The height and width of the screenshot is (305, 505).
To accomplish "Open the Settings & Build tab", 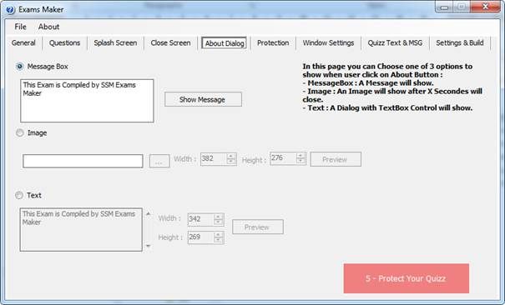I will (x=460, y=42).
